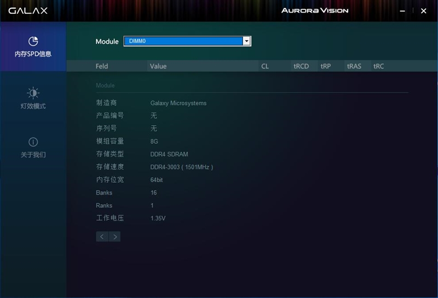Click the Feld column header
Screen dimensions: 438x298
[102, 66]
